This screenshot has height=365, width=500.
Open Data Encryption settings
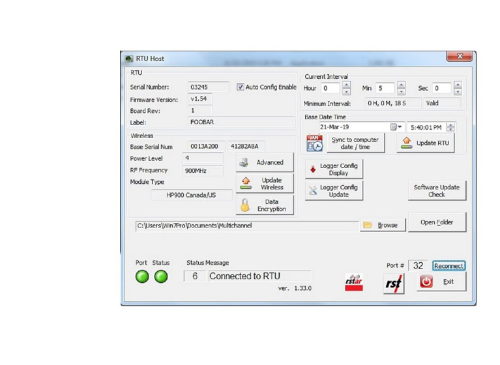click(265, 205)
